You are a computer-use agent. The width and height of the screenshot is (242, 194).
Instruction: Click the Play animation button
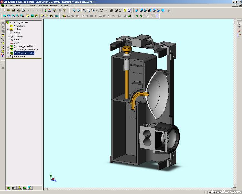coord(96,16)
